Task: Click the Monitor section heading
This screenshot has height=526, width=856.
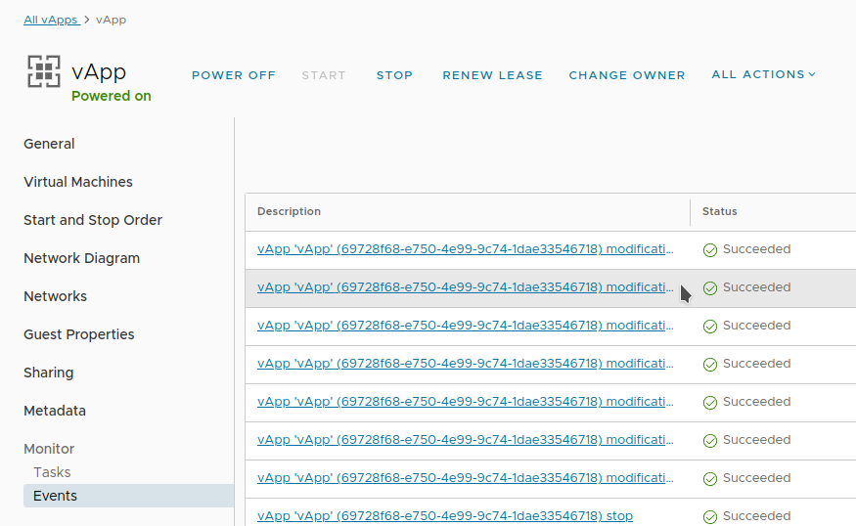Action: coord(49,449)
